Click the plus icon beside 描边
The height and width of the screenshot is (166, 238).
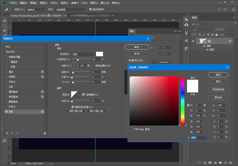point(42,72)
